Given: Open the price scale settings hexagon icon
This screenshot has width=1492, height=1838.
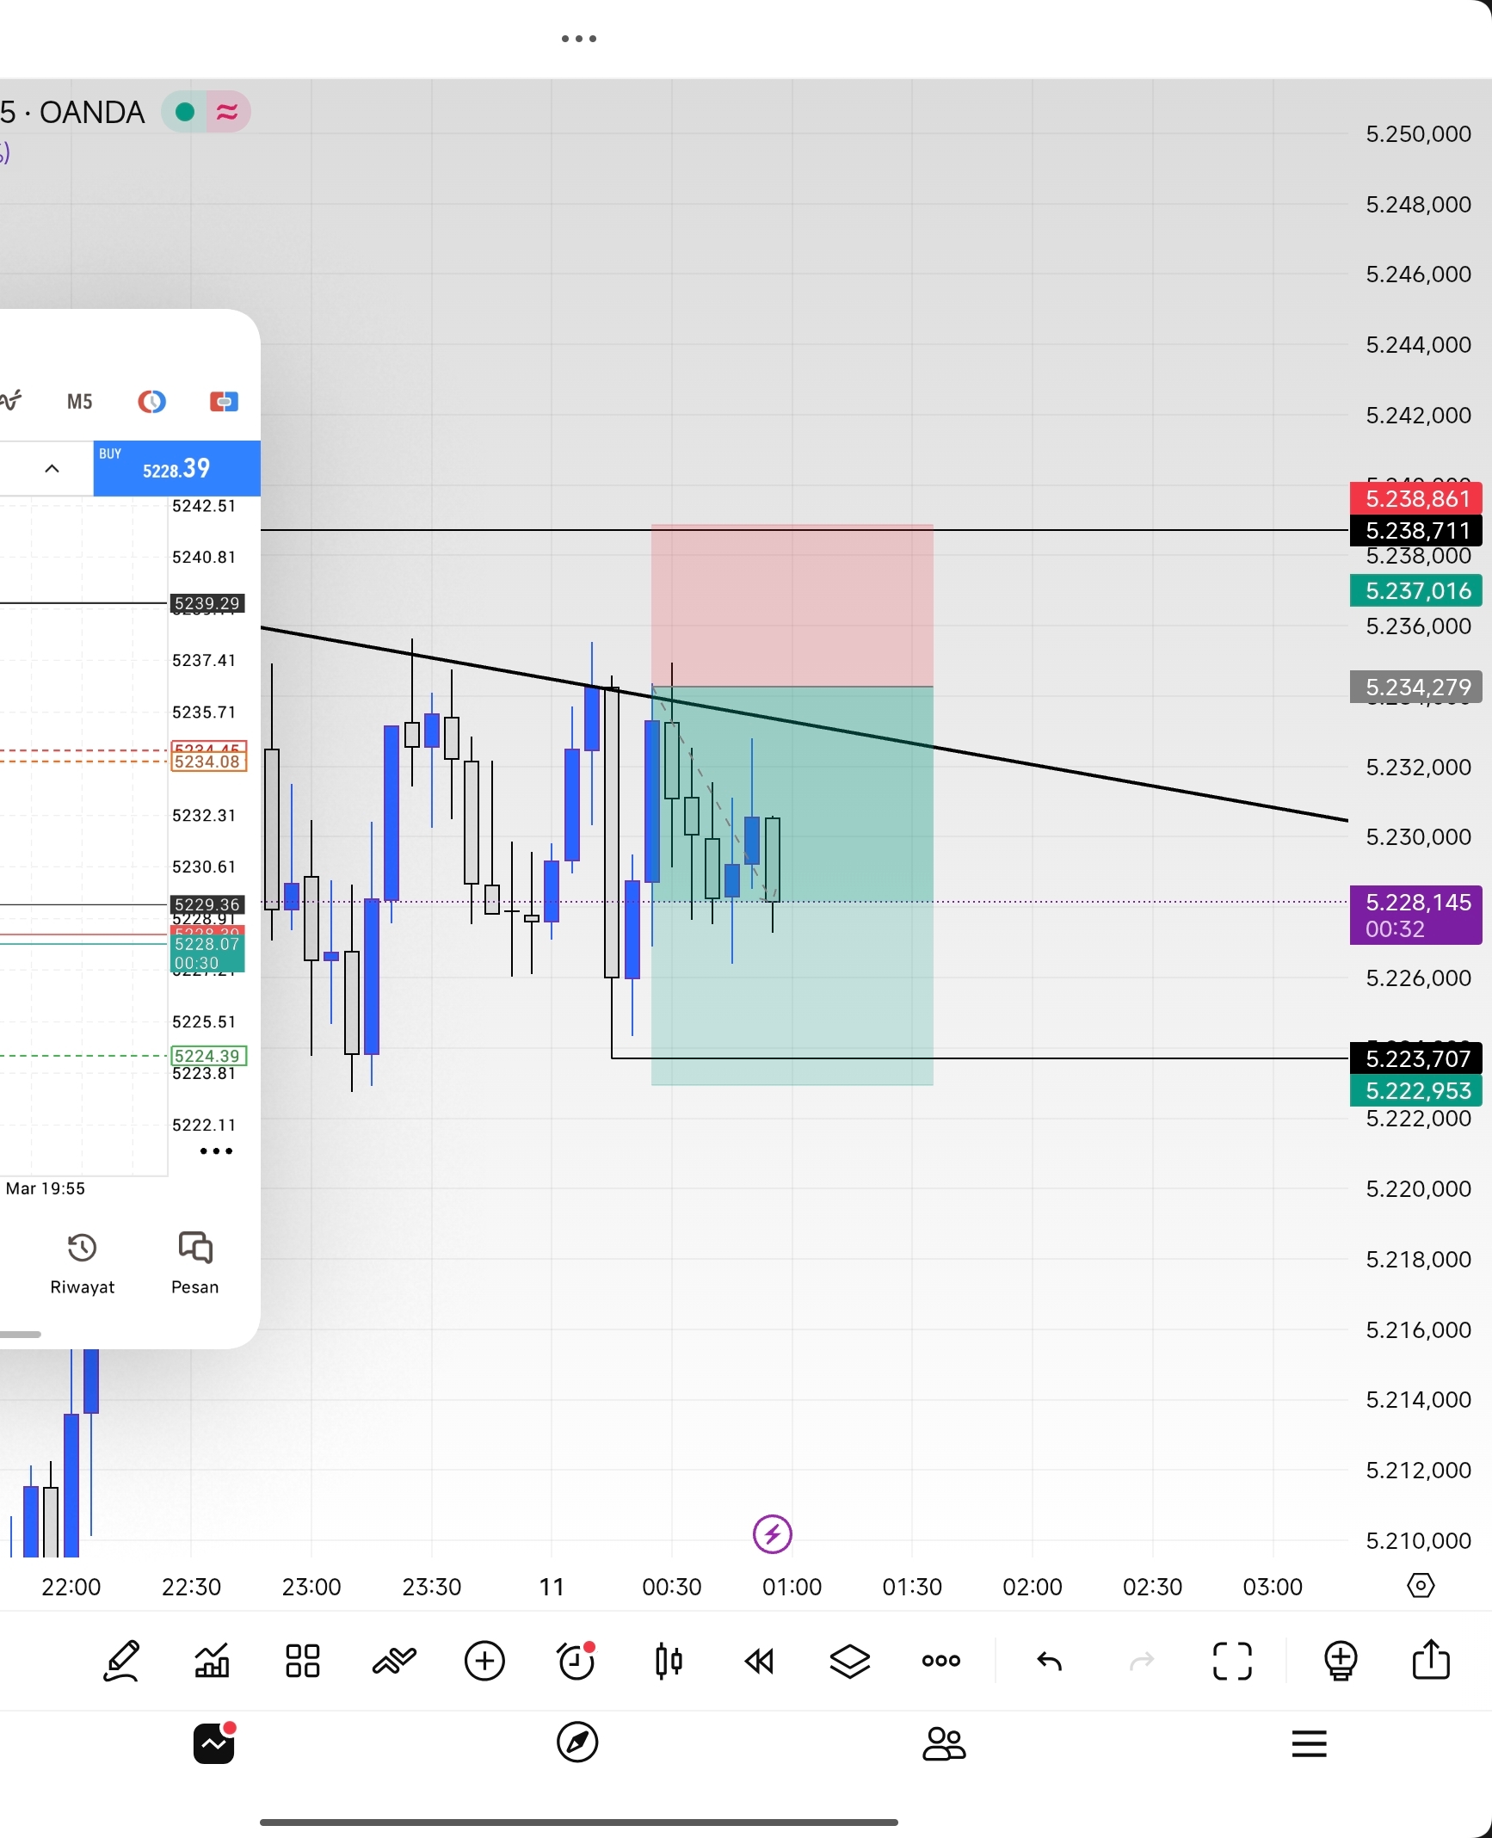Looking at the screenshot, I should coord(1421,1586).
